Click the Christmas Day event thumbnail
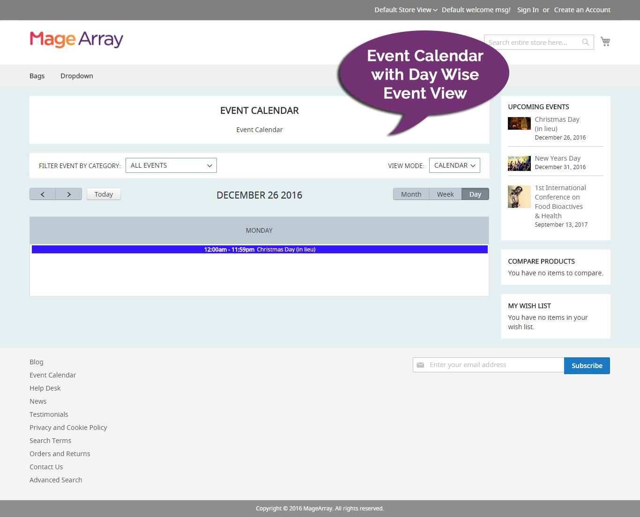 [519, 123]
